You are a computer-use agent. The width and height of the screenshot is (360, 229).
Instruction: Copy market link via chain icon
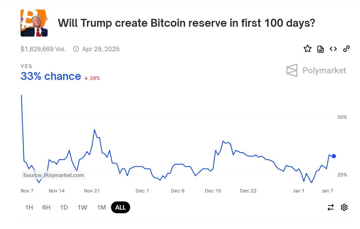pyautogui.click(x=346, y=49)
